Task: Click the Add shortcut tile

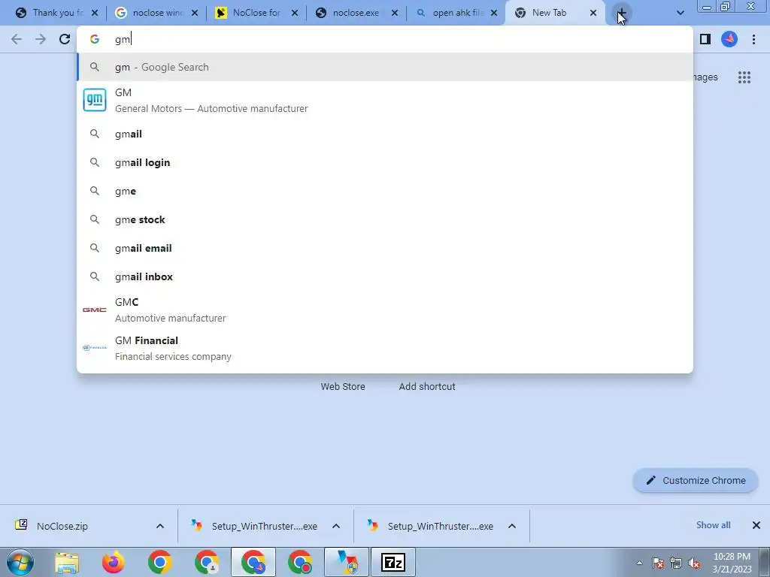Action: coord(427,387)
